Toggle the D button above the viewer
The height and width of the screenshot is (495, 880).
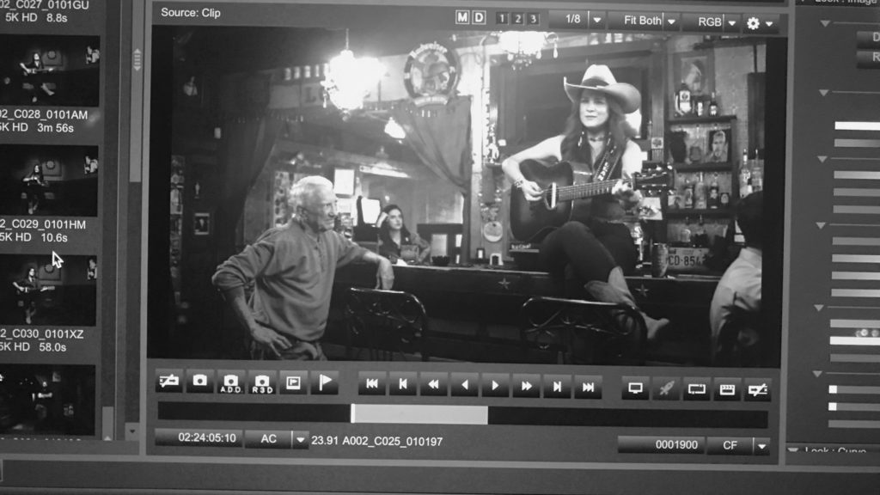pyautogui.click(x=479, y=18)
